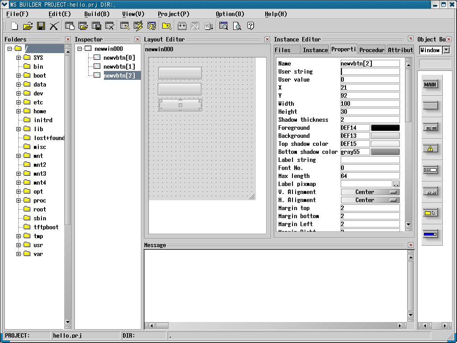Collapse the root folder in Folders tree

click(x=10, y=49)
